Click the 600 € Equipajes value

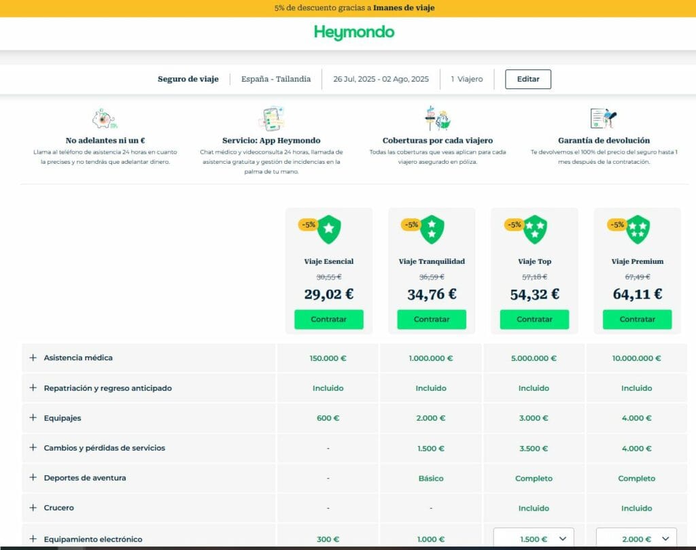328,418
